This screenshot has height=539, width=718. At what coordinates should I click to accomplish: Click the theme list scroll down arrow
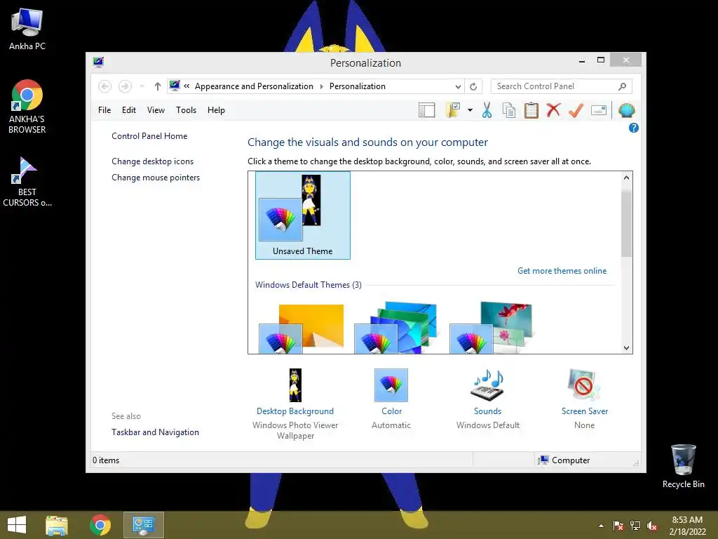click(x=627, y=348)
